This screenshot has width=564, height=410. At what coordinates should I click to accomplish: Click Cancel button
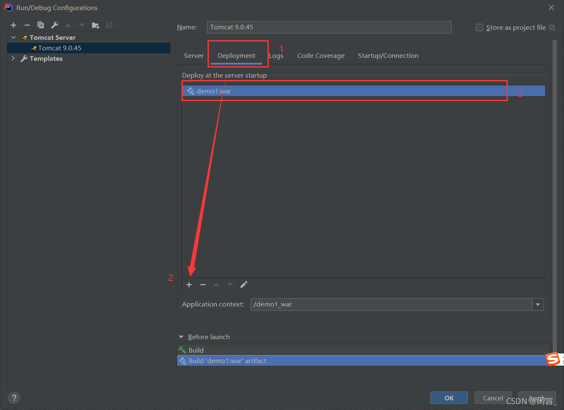pyautogui.click(x=493, y=398)
